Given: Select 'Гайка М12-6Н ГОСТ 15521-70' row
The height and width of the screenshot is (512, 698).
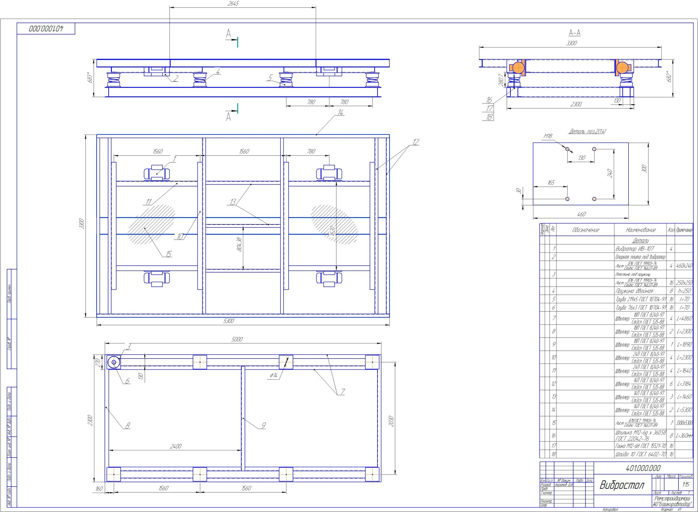Looking at the screenshot, I should pos(616,446).
